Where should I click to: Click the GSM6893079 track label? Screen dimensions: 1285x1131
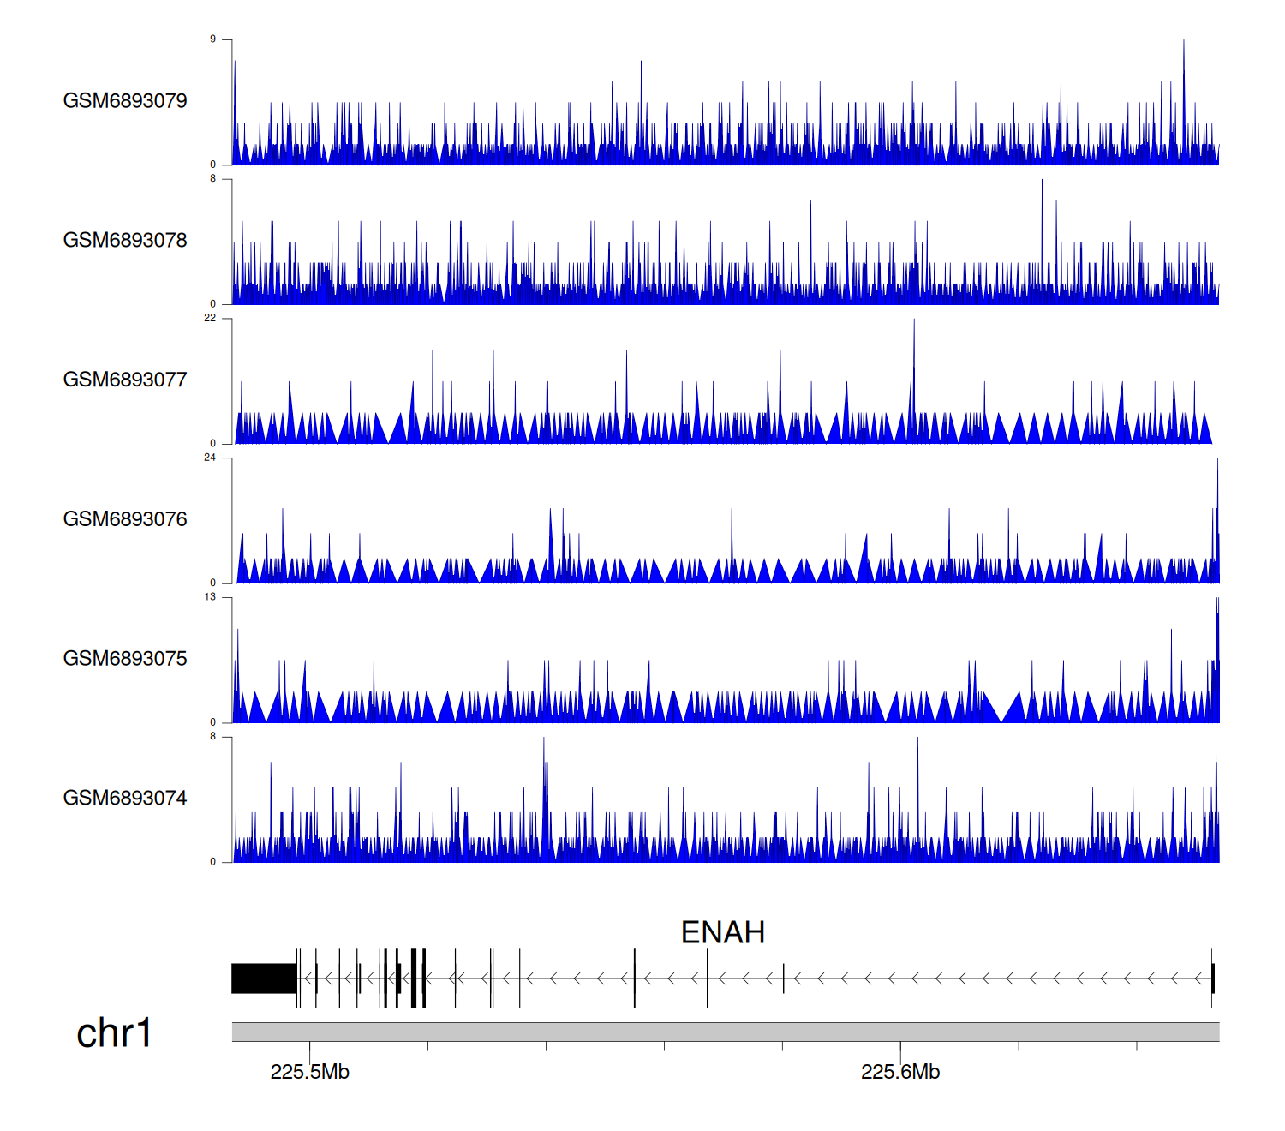pos(125,101)
